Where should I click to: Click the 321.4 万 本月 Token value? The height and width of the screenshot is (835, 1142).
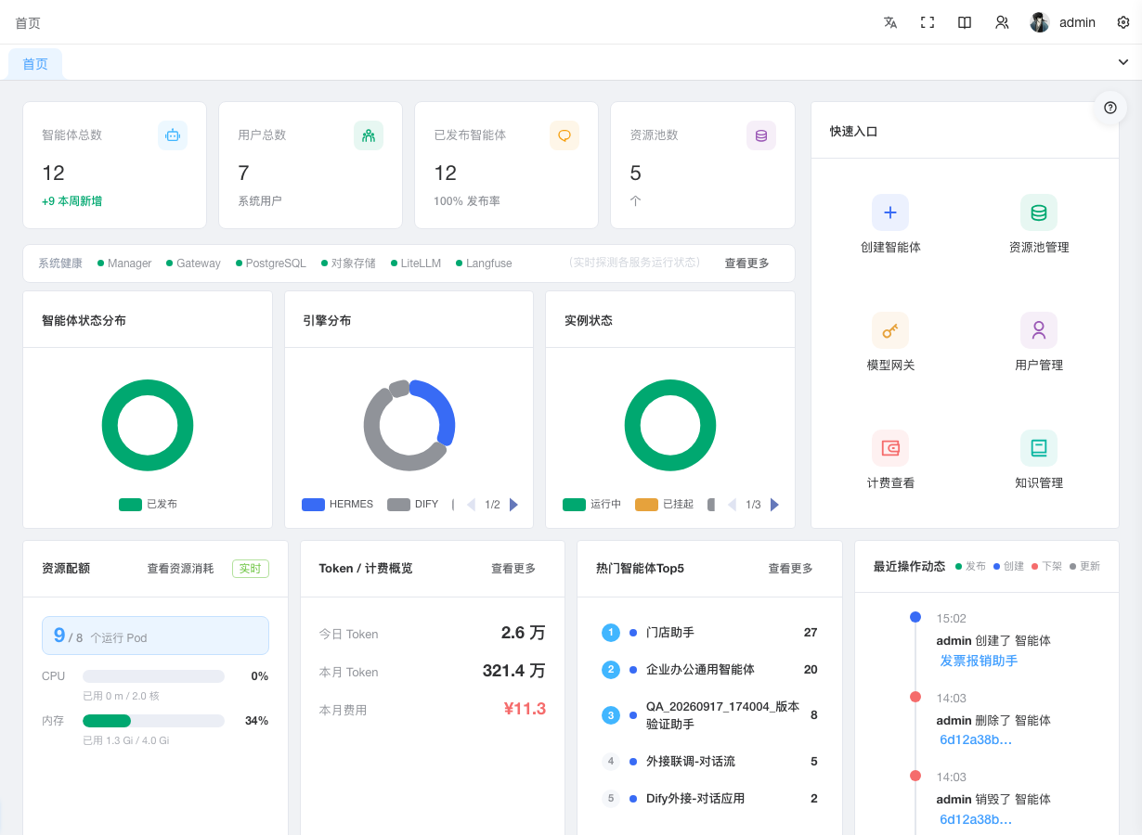coord(513,671)
